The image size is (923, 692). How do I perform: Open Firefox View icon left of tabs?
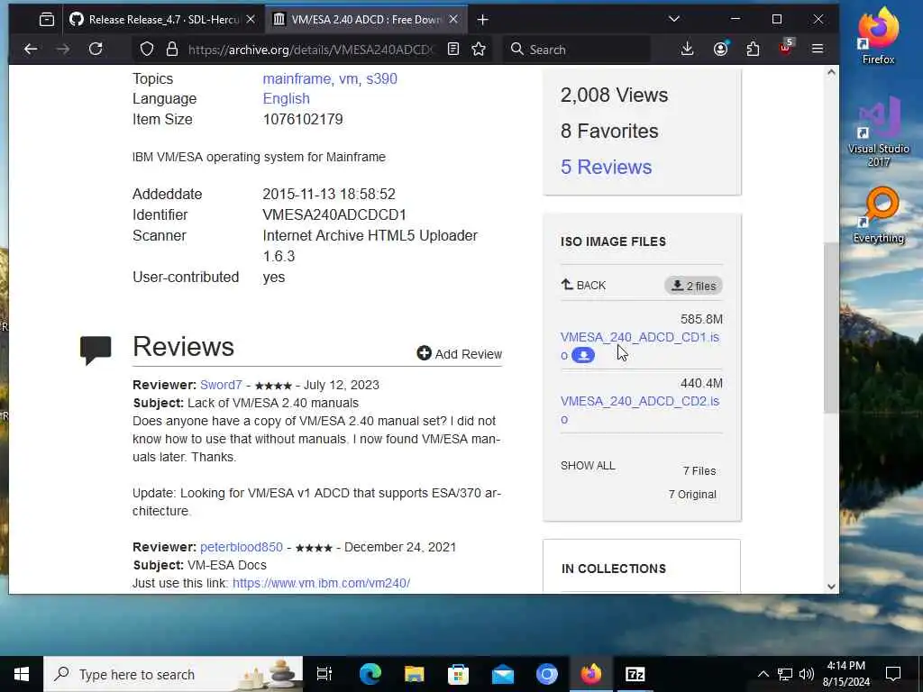(x=47, y=20)
